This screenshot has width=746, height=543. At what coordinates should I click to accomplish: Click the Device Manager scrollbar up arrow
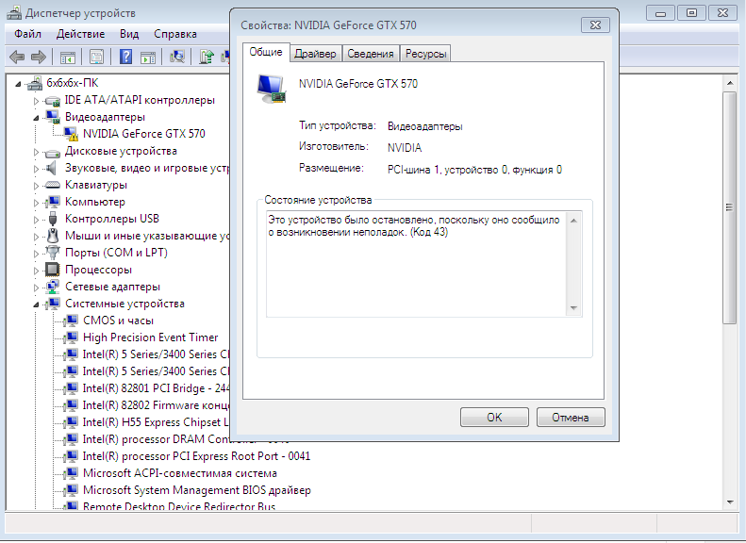click(x=730, y=84)
